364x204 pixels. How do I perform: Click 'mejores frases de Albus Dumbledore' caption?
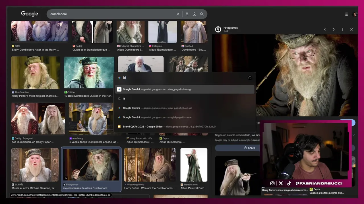87,188
